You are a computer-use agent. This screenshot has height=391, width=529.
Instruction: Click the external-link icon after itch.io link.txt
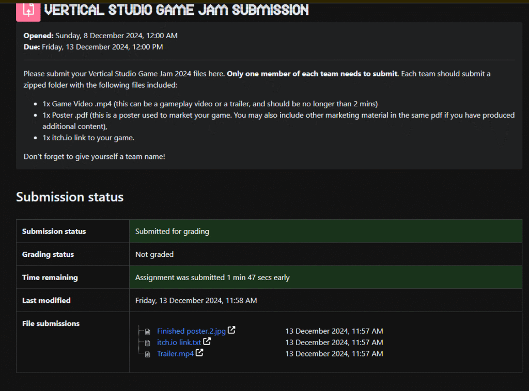pyautogui.click(x=207, y=342)
